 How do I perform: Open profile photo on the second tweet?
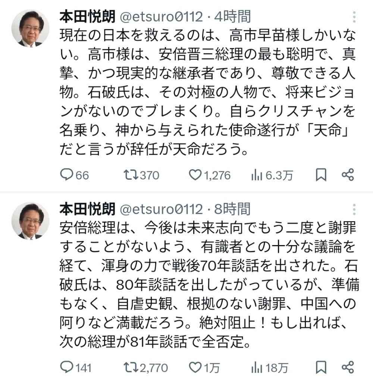pos(31,221)
